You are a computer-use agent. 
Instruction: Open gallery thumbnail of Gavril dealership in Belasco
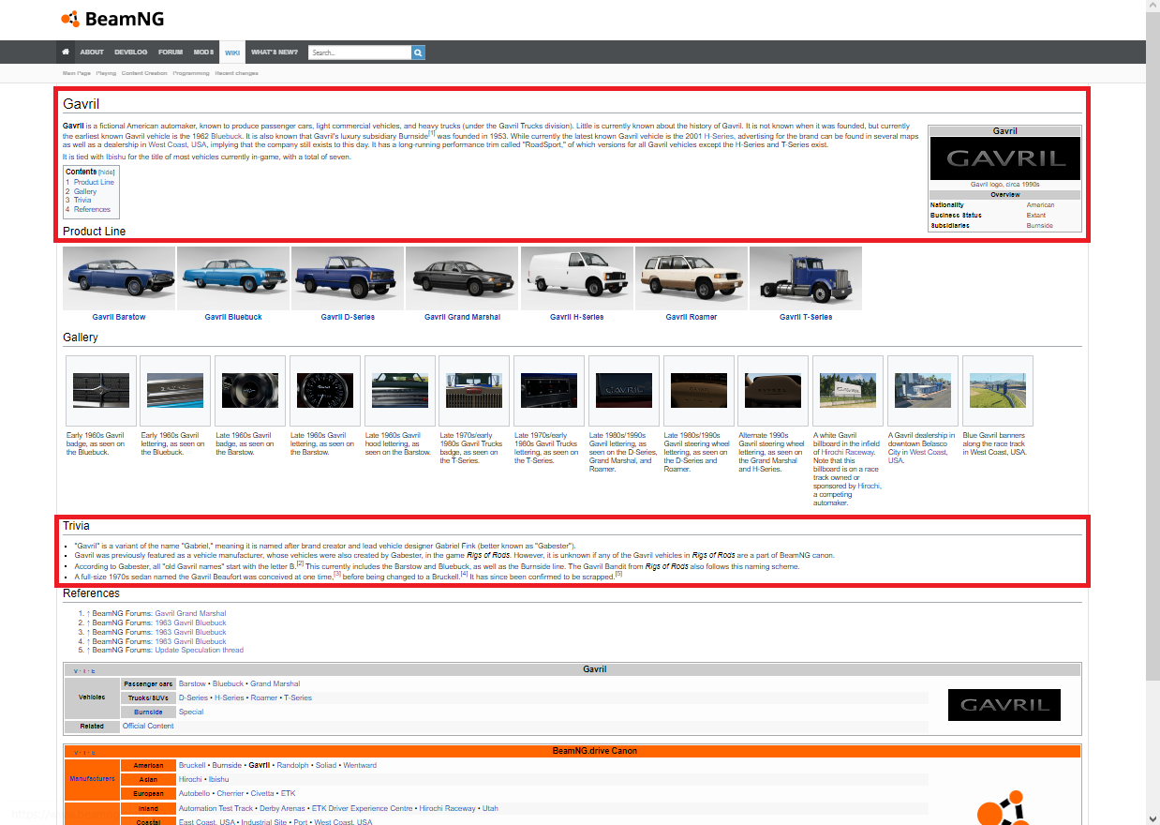pos(923,390)
